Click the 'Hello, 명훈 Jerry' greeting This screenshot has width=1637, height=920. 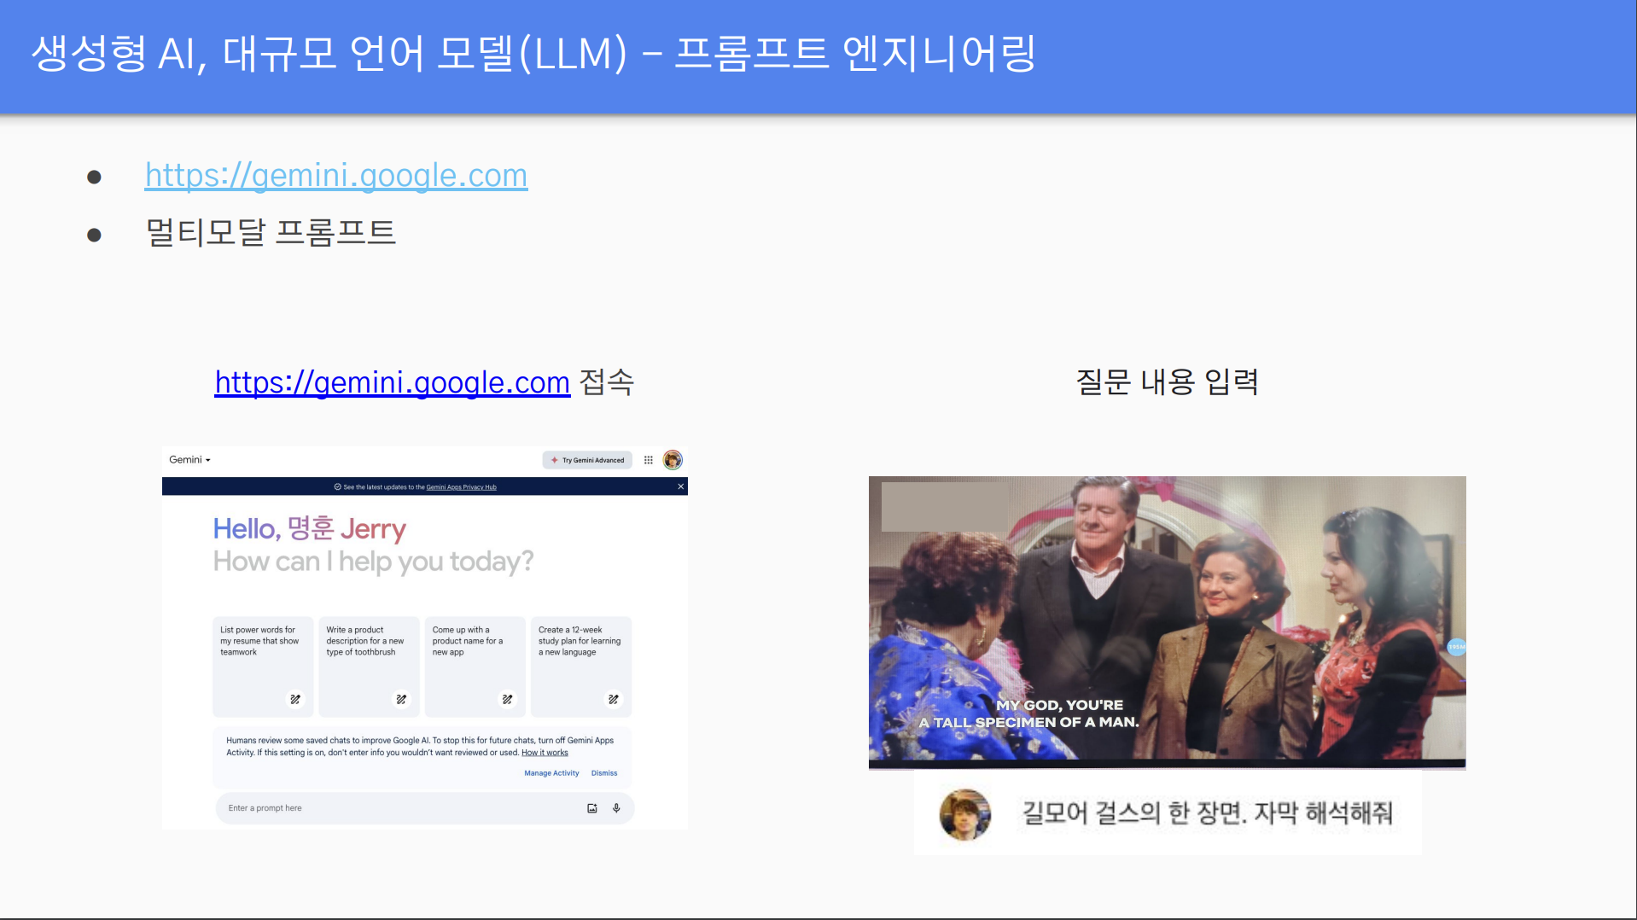pyautogui.click(x=309, y=528)
